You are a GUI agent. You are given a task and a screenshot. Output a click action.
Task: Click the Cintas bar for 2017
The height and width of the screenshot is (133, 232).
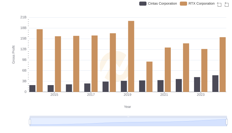[x=87, y=87]
